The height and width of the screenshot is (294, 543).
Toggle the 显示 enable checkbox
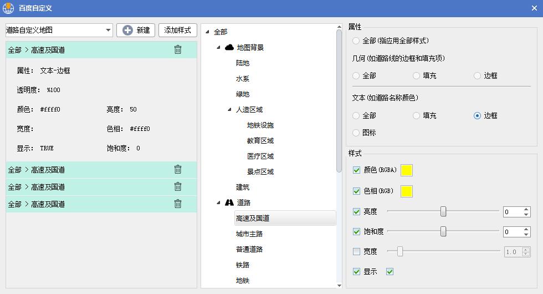[356, 271]
